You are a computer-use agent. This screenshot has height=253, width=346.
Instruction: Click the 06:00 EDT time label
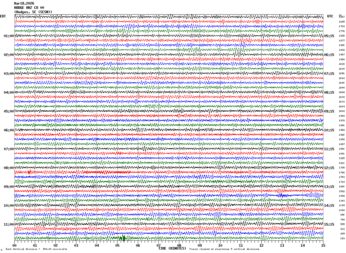tap(9, 130)
